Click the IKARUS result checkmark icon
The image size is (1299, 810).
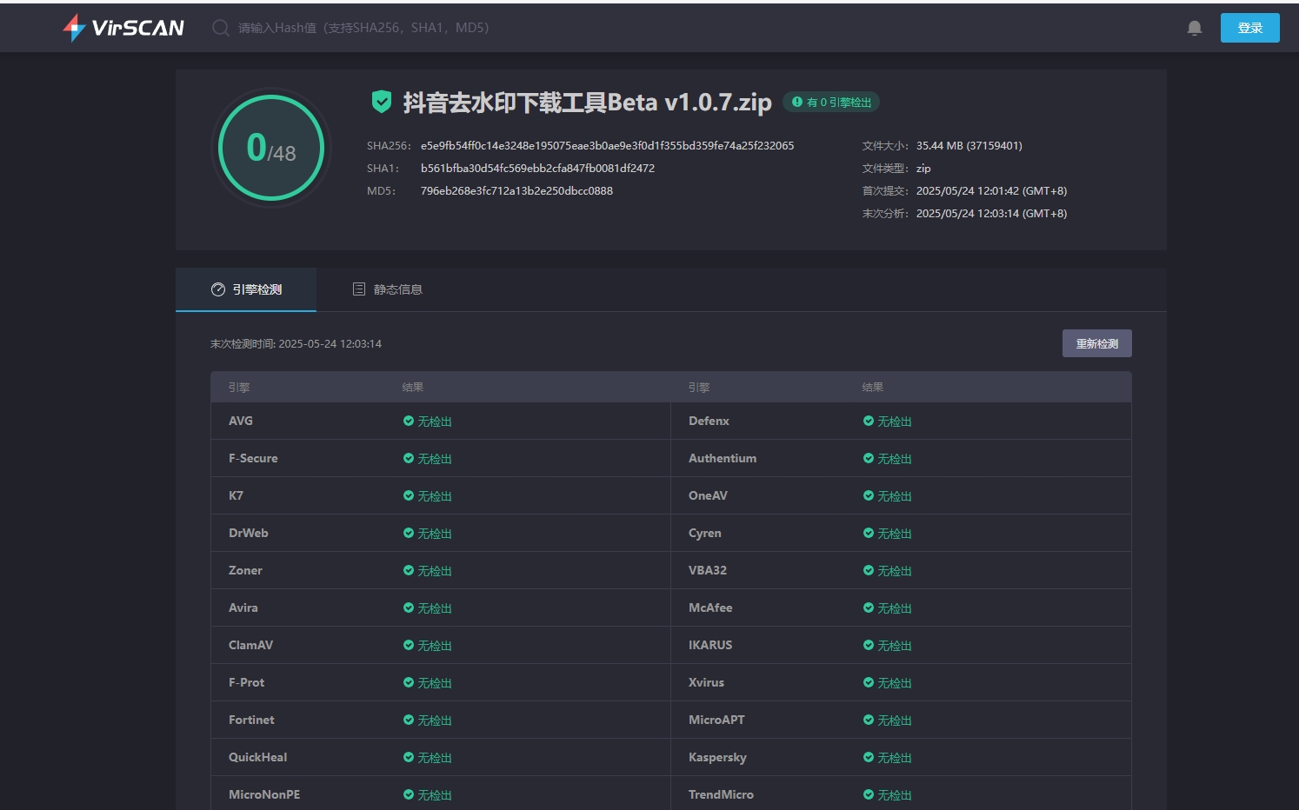(x=869, y=645)
